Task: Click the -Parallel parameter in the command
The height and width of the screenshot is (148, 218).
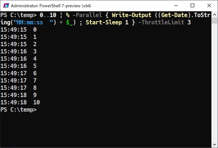Action: point(87,15)
